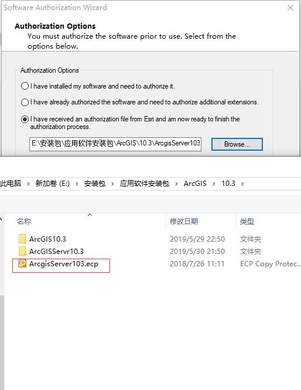The height and width of the screenshot is (390, 301).
Task: Close the Software Authorization Wizard window
Action: pyautogui.click(x=290, y=8)
